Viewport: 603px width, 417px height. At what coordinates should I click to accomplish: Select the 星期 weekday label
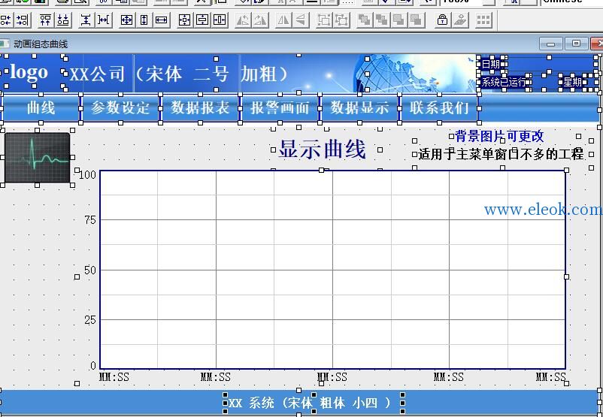[573, 82]
